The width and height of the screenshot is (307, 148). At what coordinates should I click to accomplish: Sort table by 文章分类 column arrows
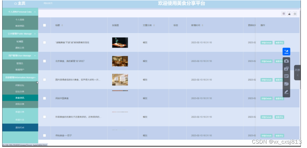pyautogui.click(x=154, y=26)
